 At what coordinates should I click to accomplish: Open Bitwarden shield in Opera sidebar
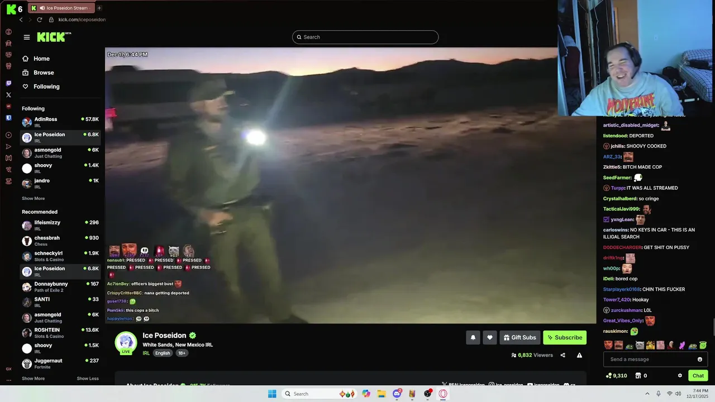coord(8,118)
